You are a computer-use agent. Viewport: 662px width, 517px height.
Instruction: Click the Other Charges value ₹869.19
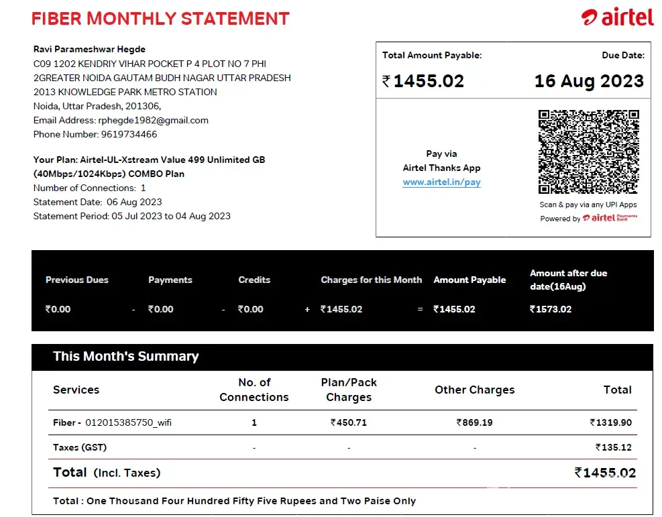pos(474,423)
